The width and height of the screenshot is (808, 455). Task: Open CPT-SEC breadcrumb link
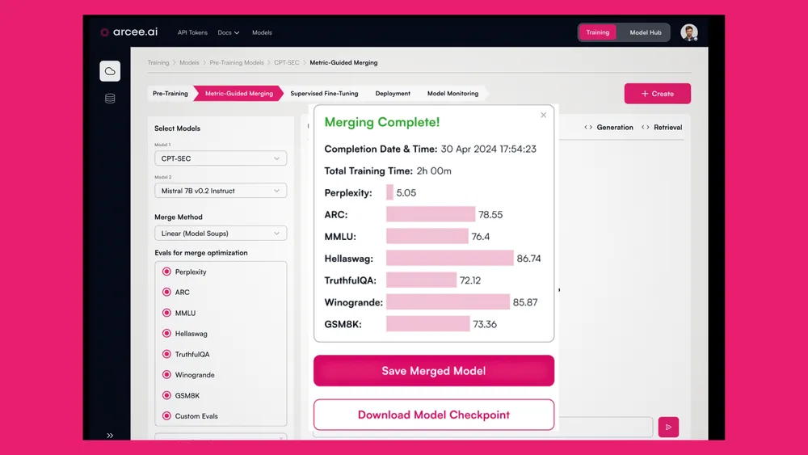tap(287, 62)
